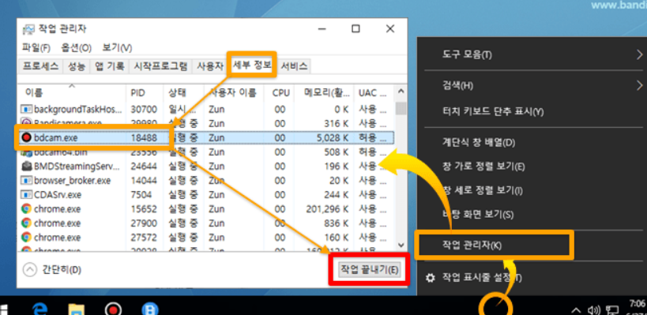Viewport: 647px width, 315px height.
Task: Open Bandicam recorder from the taskbar
Action: coord(113,309)
